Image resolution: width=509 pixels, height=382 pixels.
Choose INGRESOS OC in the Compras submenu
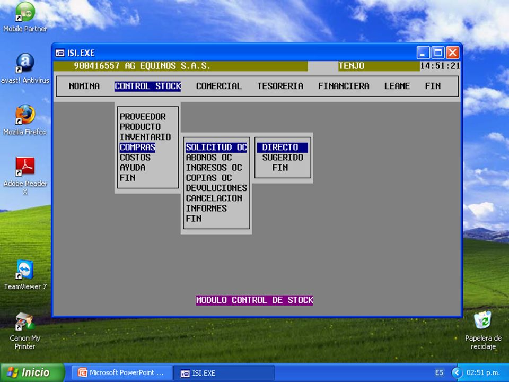214,167
